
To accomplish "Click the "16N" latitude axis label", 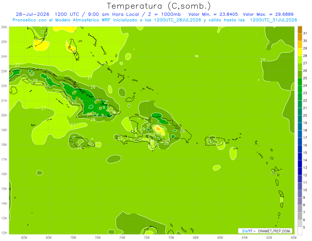I will tap(4, 174).
